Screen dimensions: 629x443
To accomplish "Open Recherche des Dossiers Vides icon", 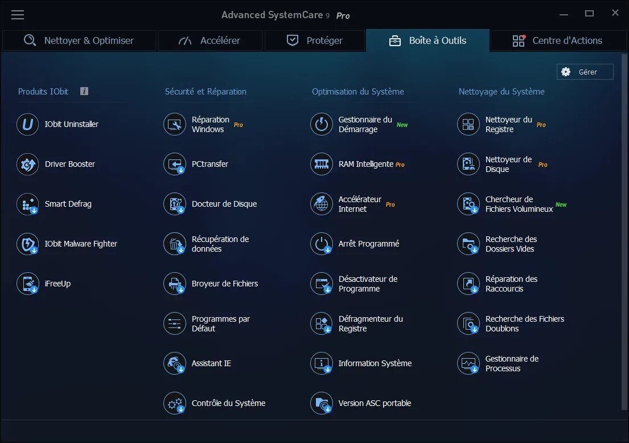I will [468, 244].
